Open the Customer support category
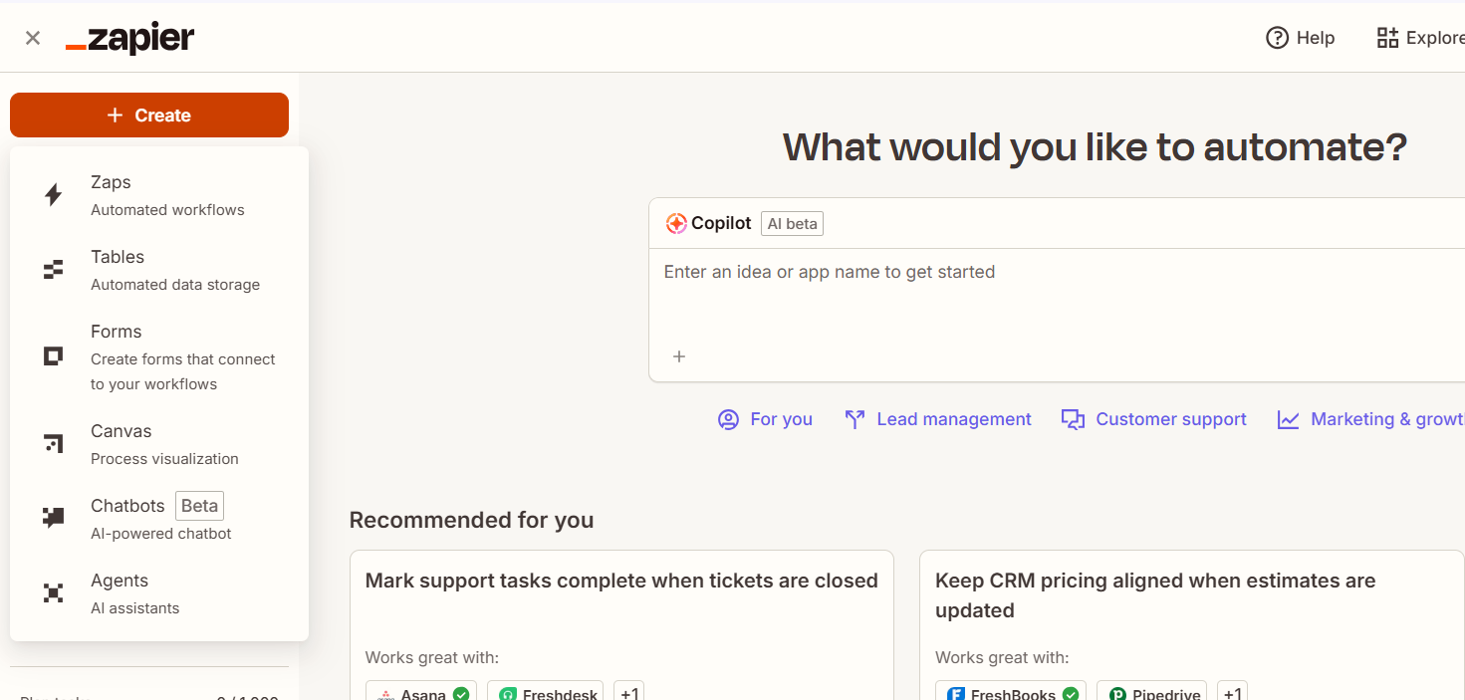Screen dimensions: 1465x700 coord(1154,419)
